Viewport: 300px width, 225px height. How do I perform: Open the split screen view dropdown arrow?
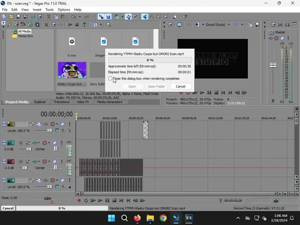[x=203, y=25]
